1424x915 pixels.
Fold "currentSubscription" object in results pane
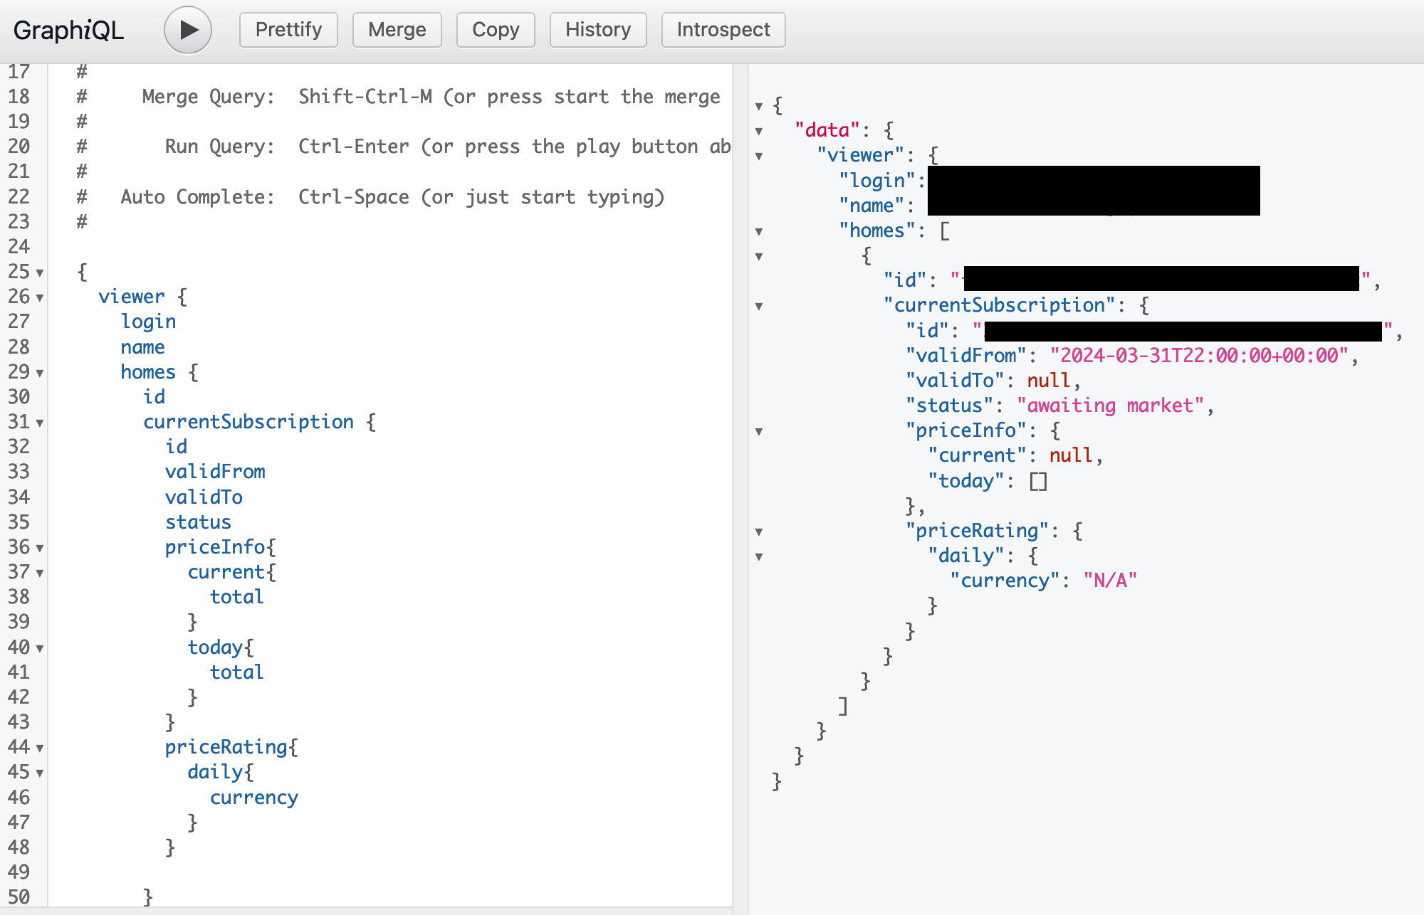[x=759, y=307]
